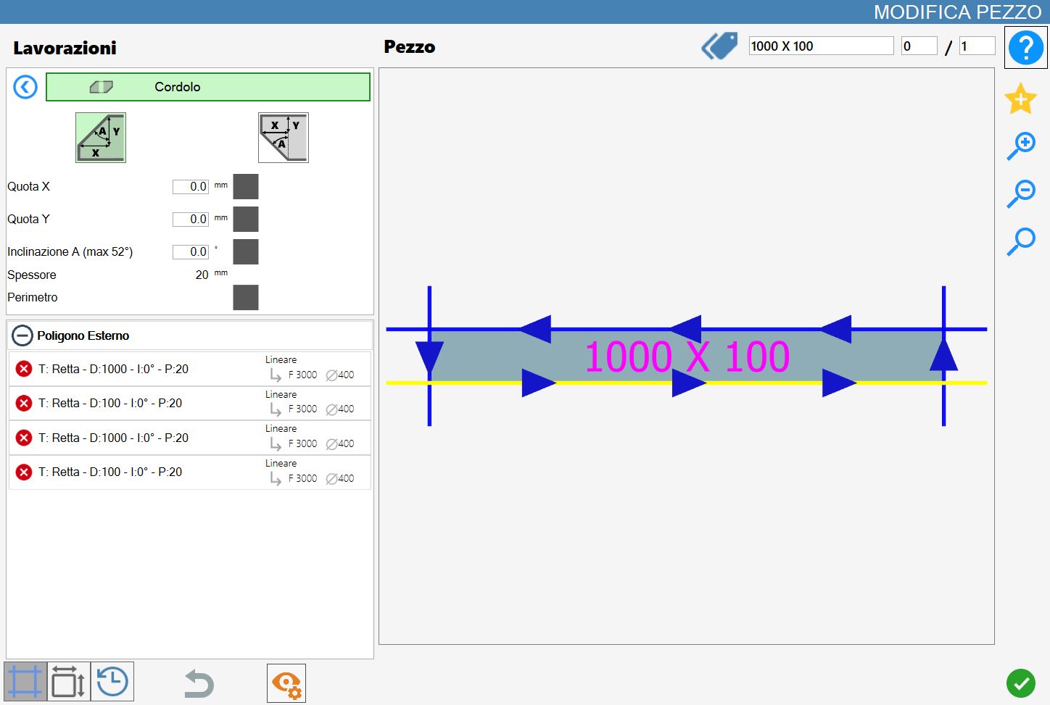Zoom out with the minus magnifier
This screenshot has height=705, width=1050.
1021,193
